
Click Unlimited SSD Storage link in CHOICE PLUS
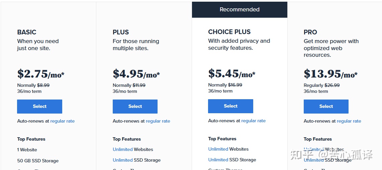point(218,160)
